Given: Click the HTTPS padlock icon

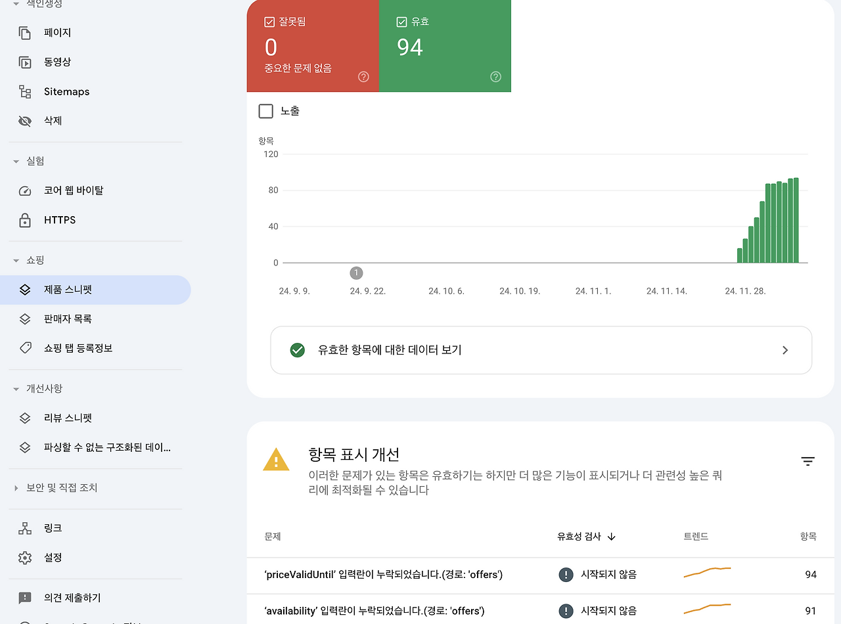Looking at the screenshot, I should 25,220.
